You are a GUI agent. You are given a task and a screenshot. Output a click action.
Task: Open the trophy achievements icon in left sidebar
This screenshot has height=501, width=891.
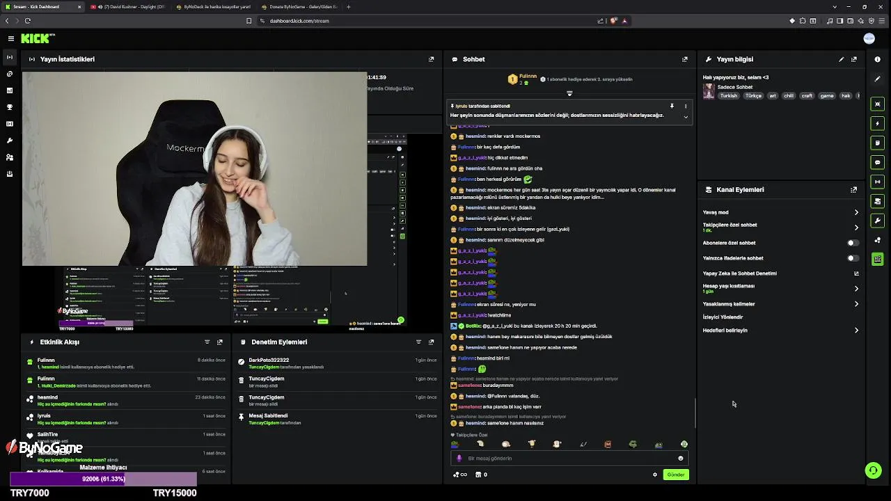click(10, 107)
